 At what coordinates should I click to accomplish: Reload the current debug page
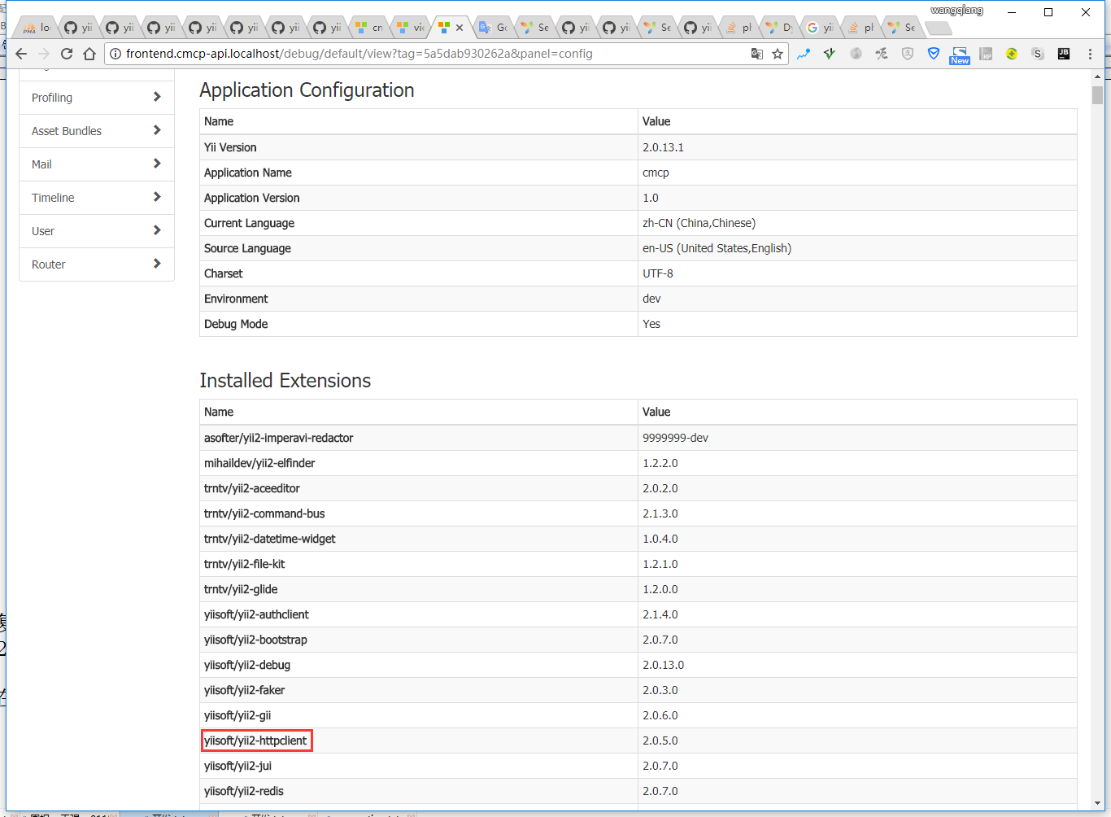(x=67, y=54)
